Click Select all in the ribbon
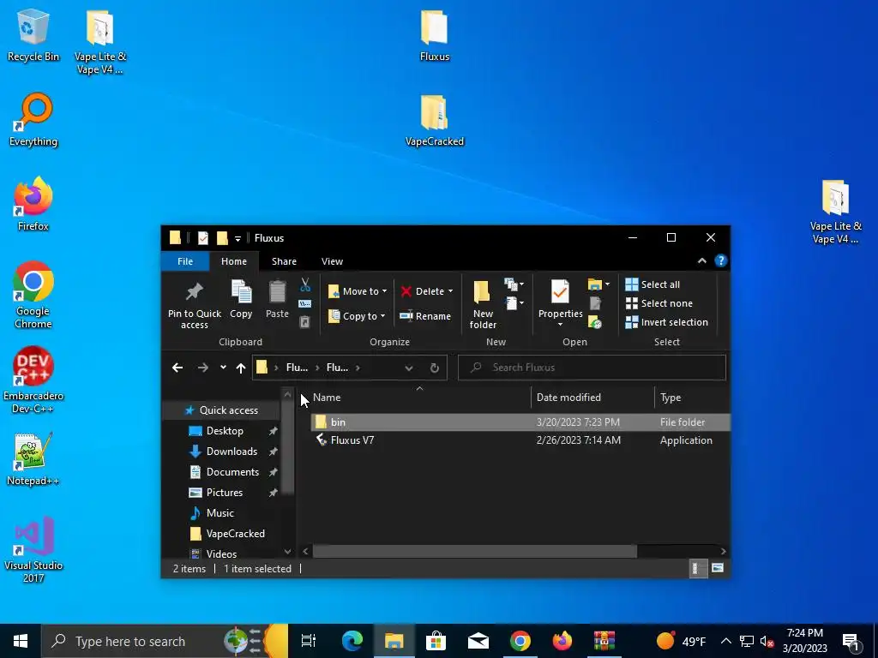 tap(652, 284)
